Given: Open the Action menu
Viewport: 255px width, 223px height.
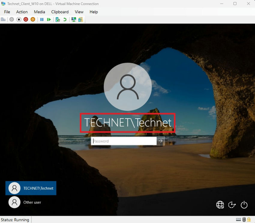Looking at the screenshot, I should 22,12.
